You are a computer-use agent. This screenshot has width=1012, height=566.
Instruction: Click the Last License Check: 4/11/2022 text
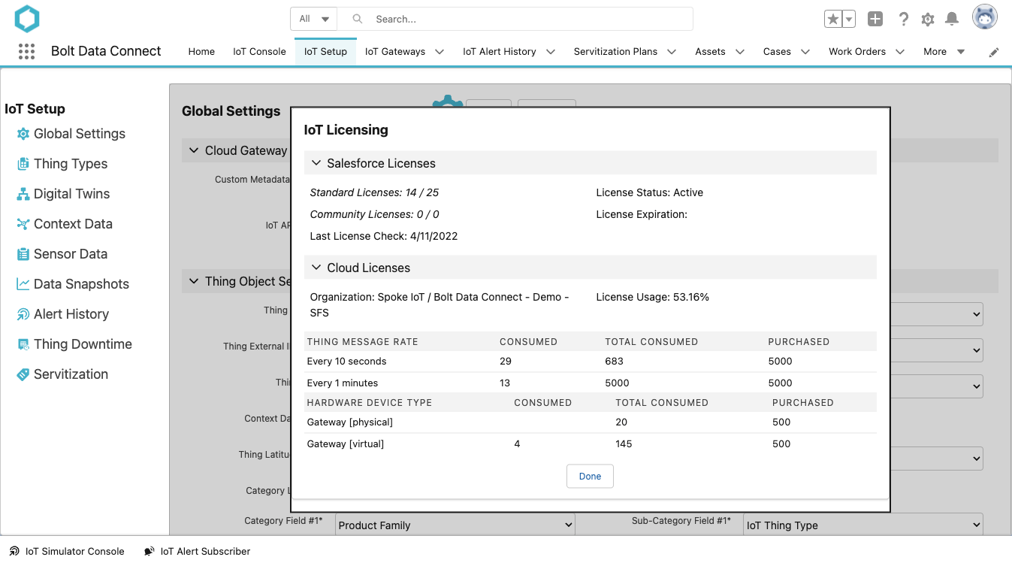(384, 236)
